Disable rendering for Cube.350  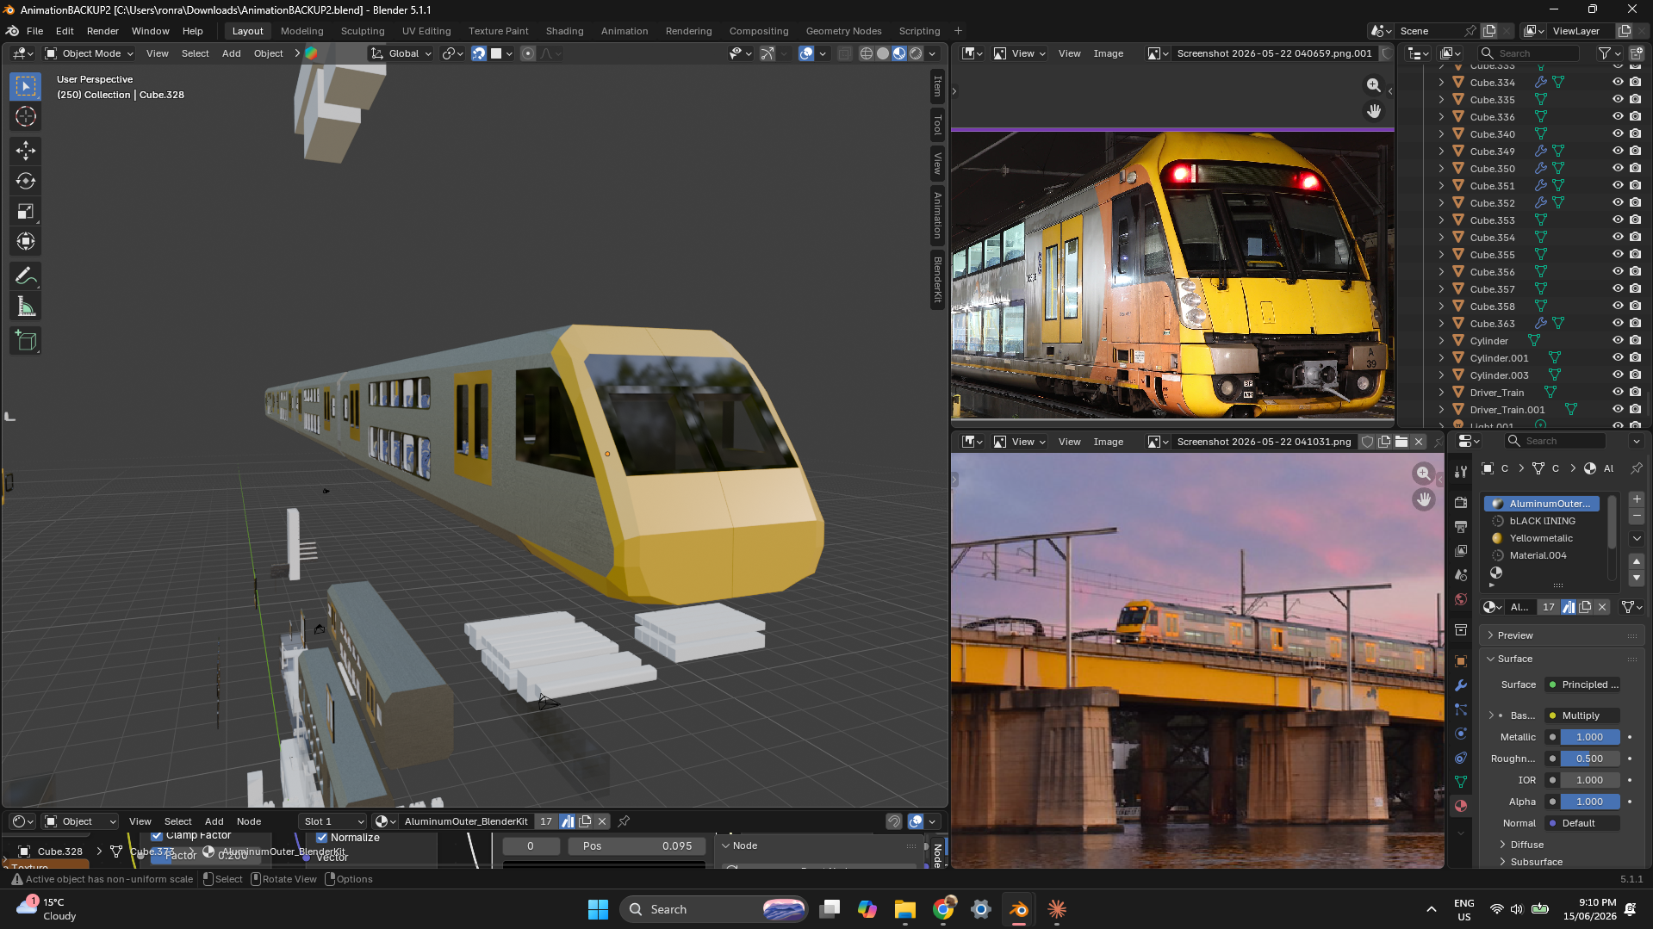[x=1635, y=169]
